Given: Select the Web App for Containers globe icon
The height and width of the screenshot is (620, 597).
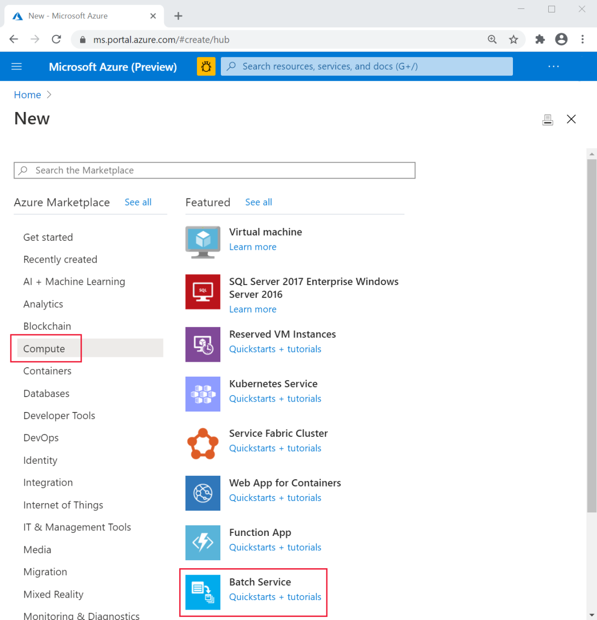Looking at the screenshot, I should pyautogui.click(x=202, y=493).
